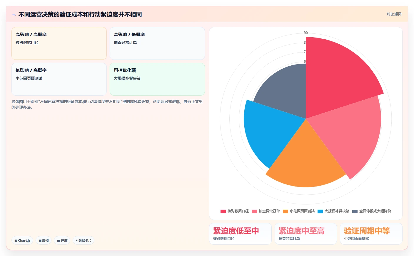Click the description paragraph 这张图用于识别
Viewport: 414px width, 256px height.
coord(107,104)
